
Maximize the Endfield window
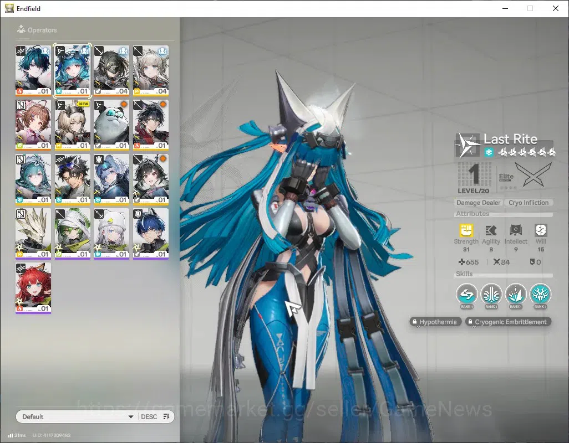(530, 8)
